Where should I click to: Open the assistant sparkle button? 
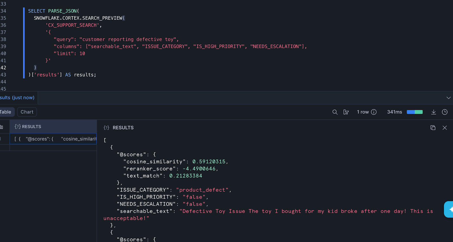tap(449, 209)
